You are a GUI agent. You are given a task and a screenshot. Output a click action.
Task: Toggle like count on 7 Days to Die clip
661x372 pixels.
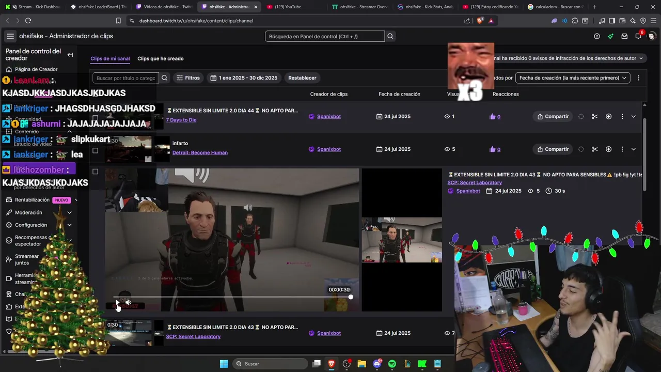[x=495, y=117]
